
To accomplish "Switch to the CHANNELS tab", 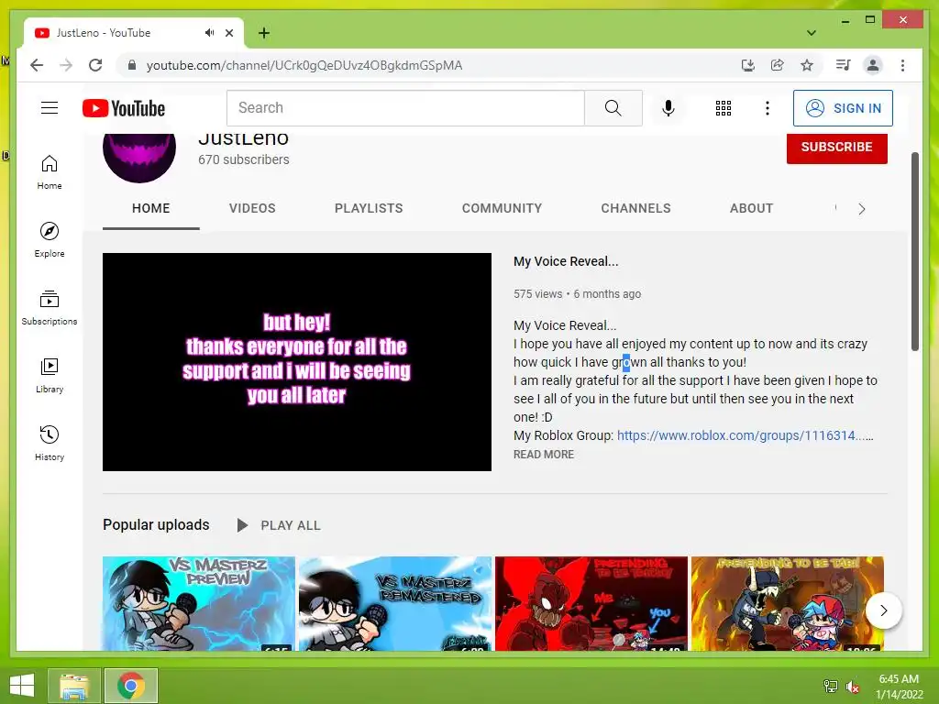I will 636,208.
